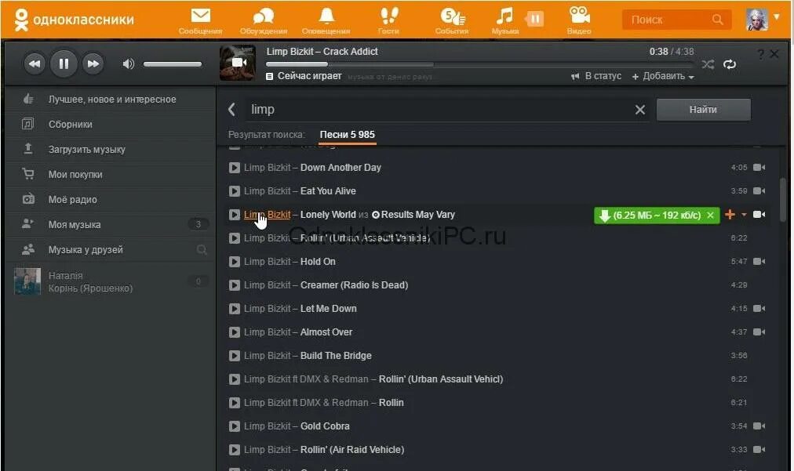Play Let Me Down

coord(234,309)
